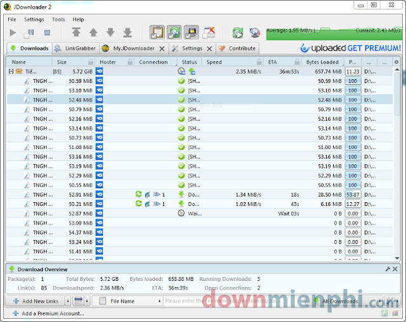Viewport: 406px width, 322px height.
Task: Open column settings gear in table header
Action: click(x=396, y=62)
